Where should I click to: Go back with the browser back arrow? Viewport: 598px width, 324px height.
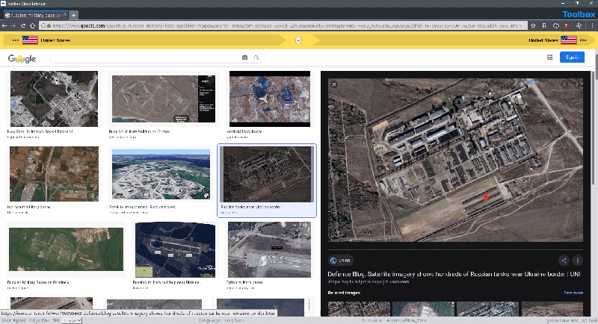[x=4, y=25]
